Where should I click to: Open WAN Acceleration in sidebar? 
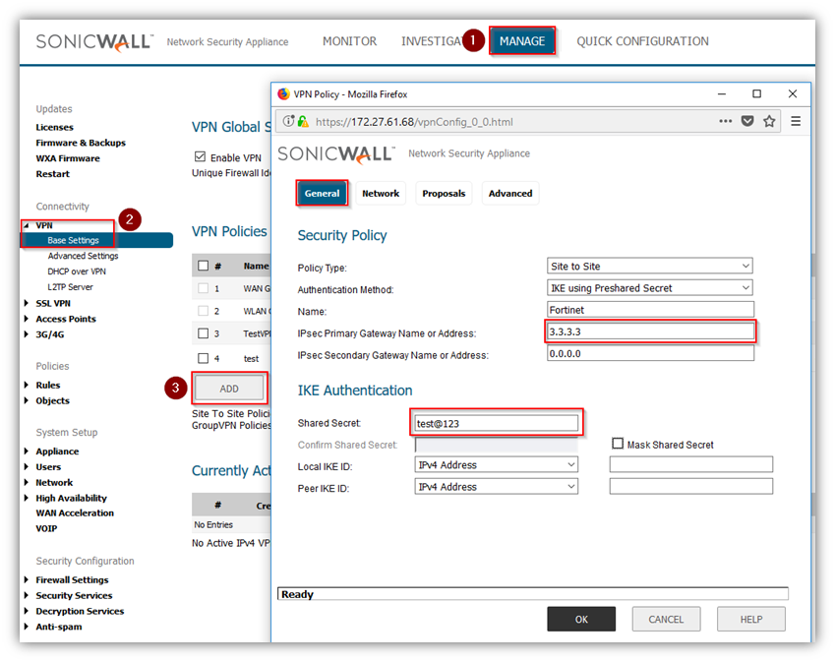[x=75, y=512]
